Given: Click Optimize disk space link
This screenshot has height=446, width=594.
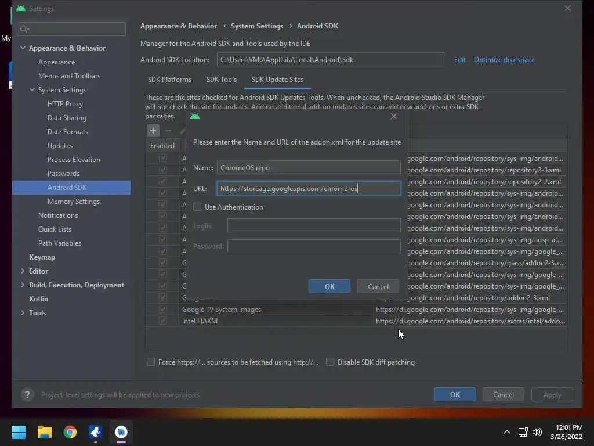Looking at the screenshot, I should coord(504,60).
